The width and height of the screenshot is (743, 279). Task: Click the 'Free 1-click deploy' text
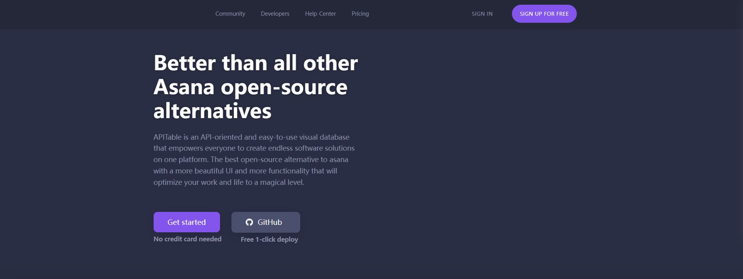click(x=270, y=239)
